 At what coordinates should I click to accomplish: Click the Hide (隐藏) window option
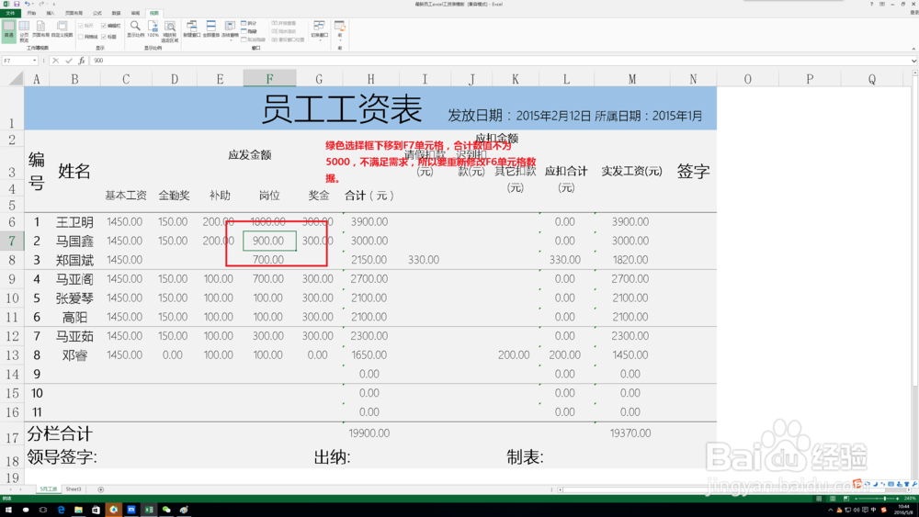click(249, 31)
